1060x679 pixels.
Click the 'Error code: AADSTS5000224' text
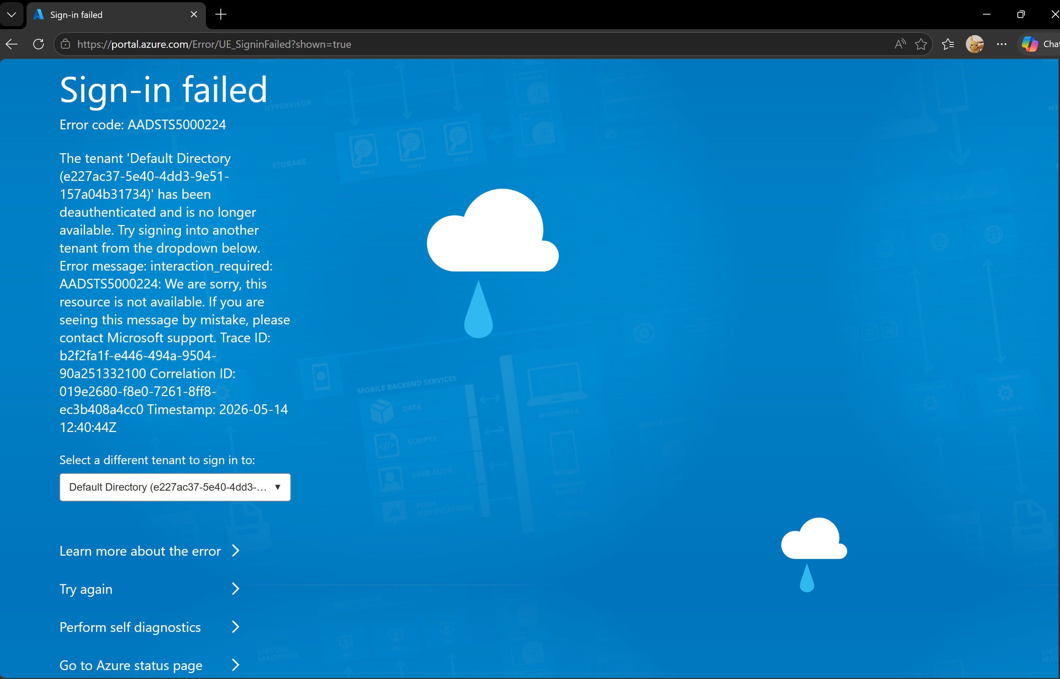(143, 125)
